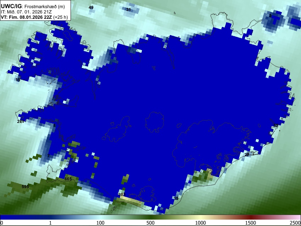The image size is (301, 226).
Task: Click the legend tick label '1000'
Action: point(200,223)
